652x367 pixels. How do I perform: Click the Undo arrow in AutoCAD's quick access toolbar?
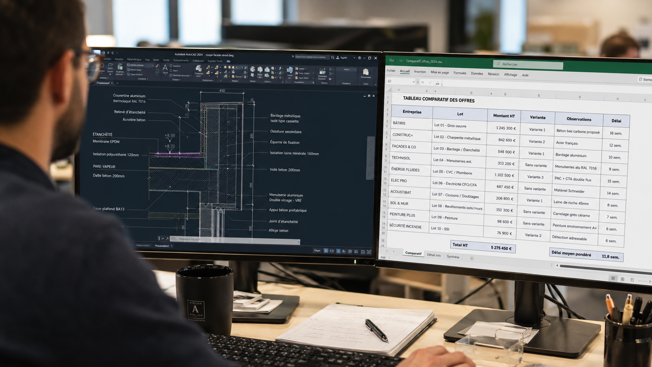point(108,53)
